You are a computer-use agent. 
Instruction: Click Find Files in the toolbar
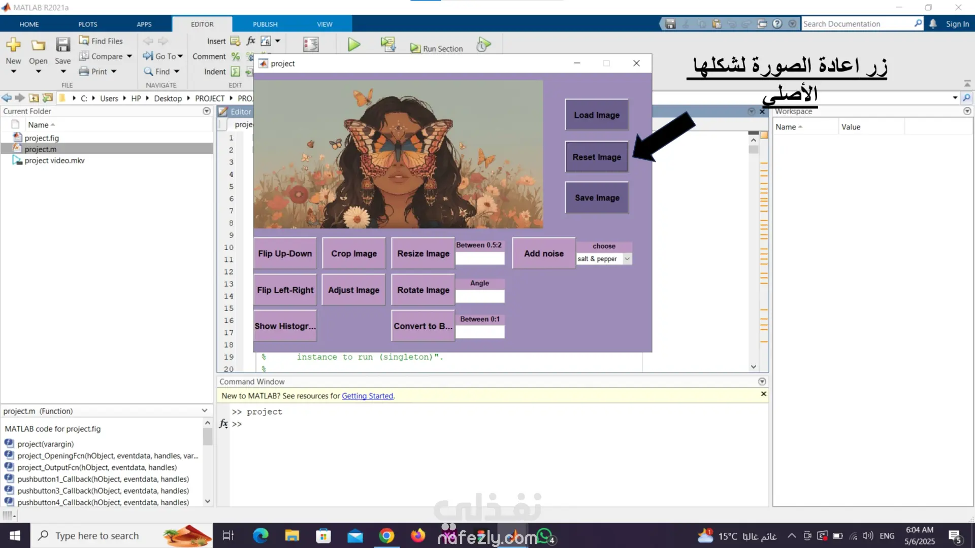coord(101,41)
